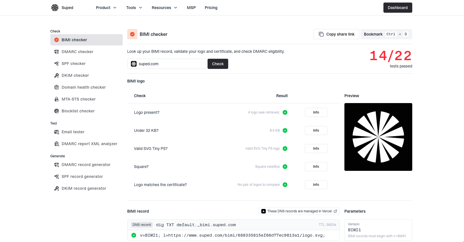
Task: Select MTA-STS checker in the sidebar
Action: coord(87,99)
